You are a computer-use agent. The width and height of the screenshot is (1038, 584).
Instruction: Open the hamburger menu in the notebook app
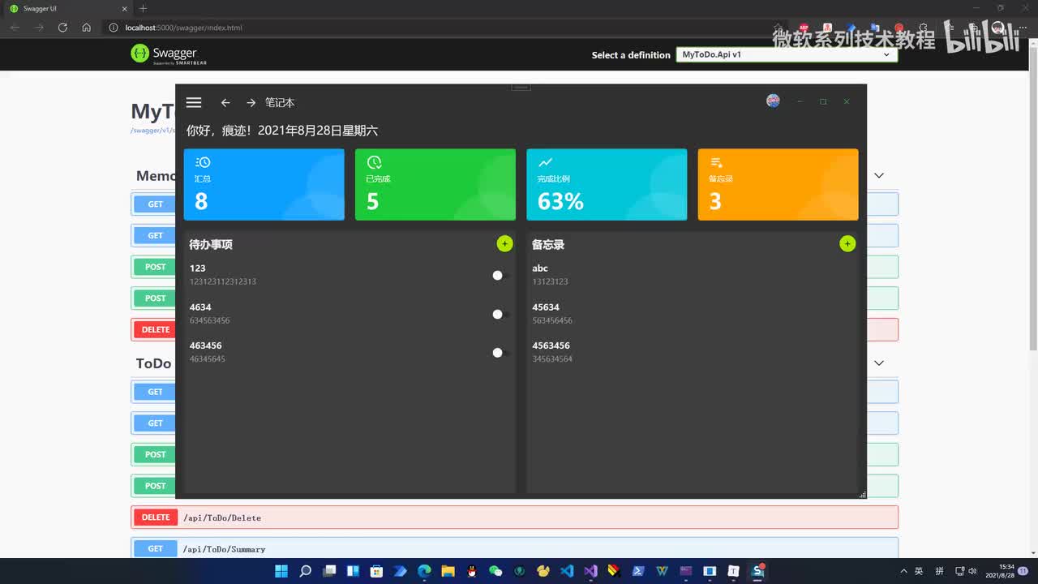pyautogui.click(x=193, y=102)
